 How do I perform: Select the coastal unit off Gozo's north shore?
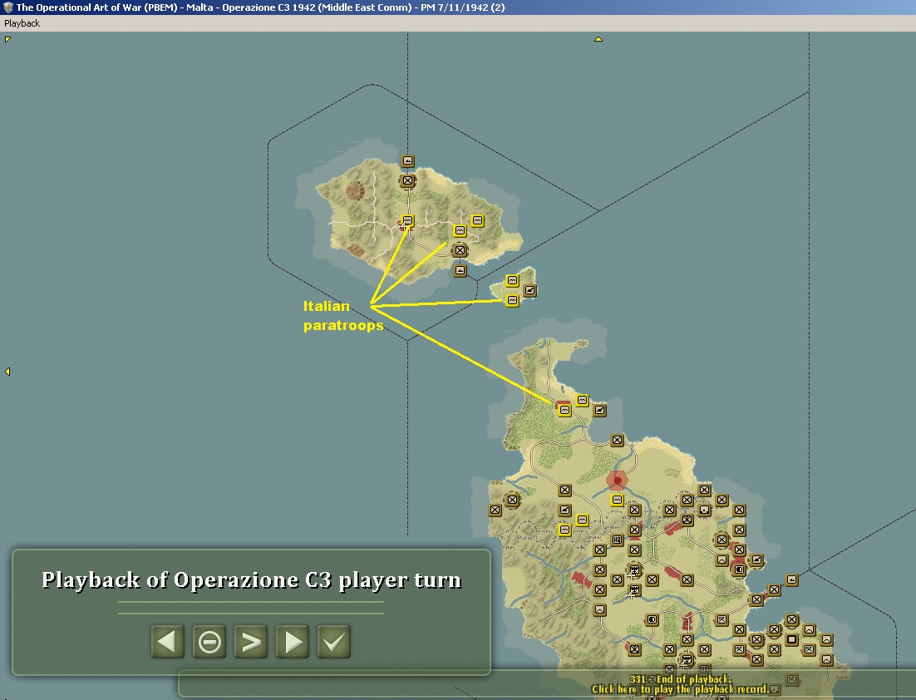click(408, 160)
